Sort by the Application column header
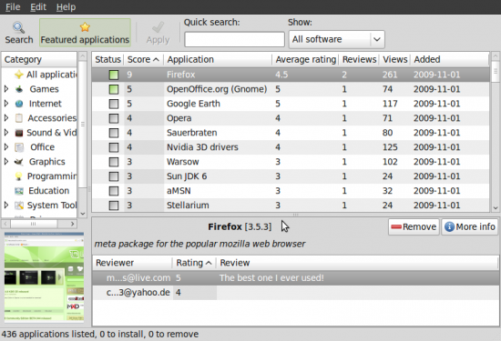501x341 pixels. pos(218,60)
